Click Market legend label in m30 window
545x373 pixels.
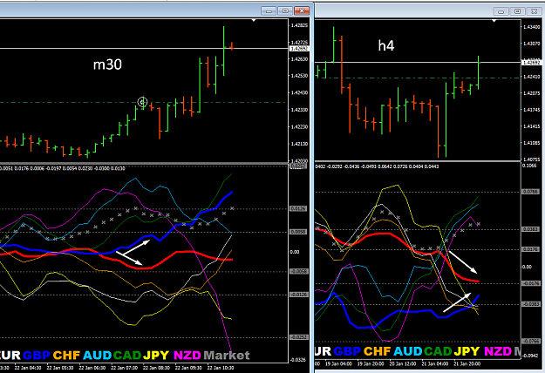[227, 356]
